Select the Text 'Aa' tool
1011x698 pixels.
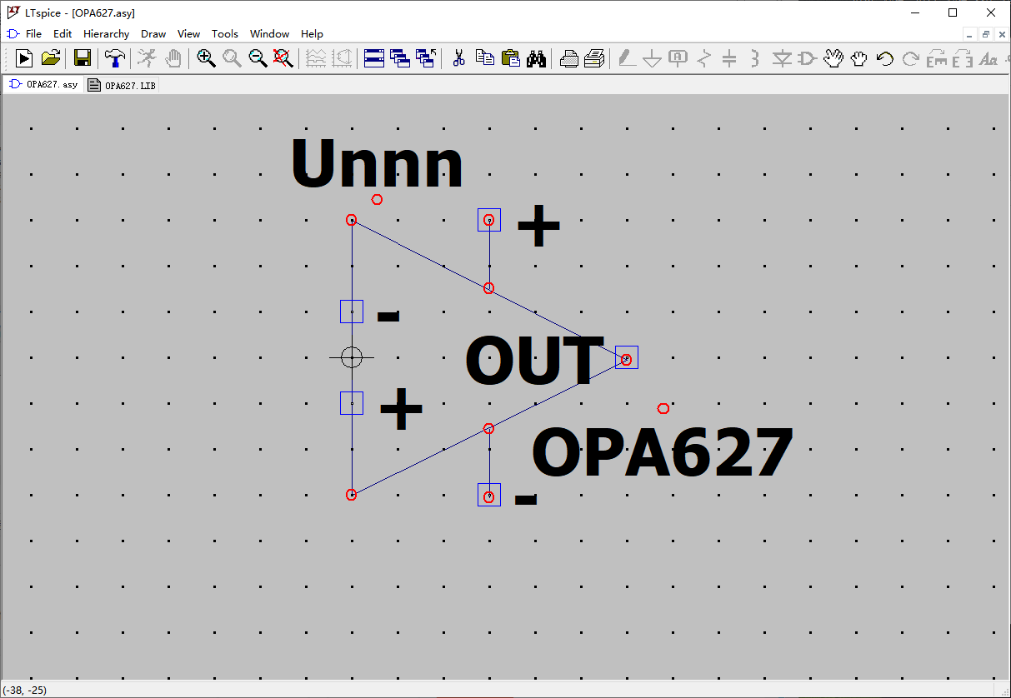click(x=988, y=58)
